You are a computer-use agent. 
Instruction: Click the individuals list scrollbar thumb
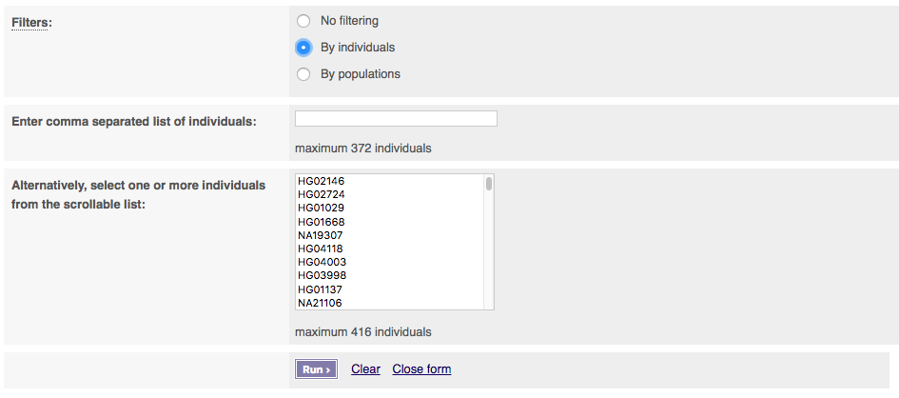click(489, 184)
